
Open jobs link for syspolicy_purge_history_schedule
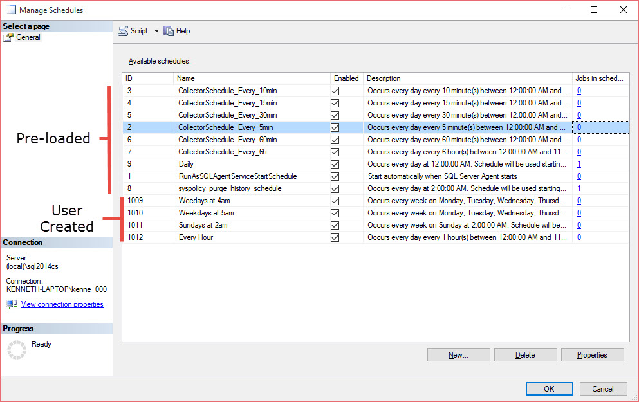point(579,188)
